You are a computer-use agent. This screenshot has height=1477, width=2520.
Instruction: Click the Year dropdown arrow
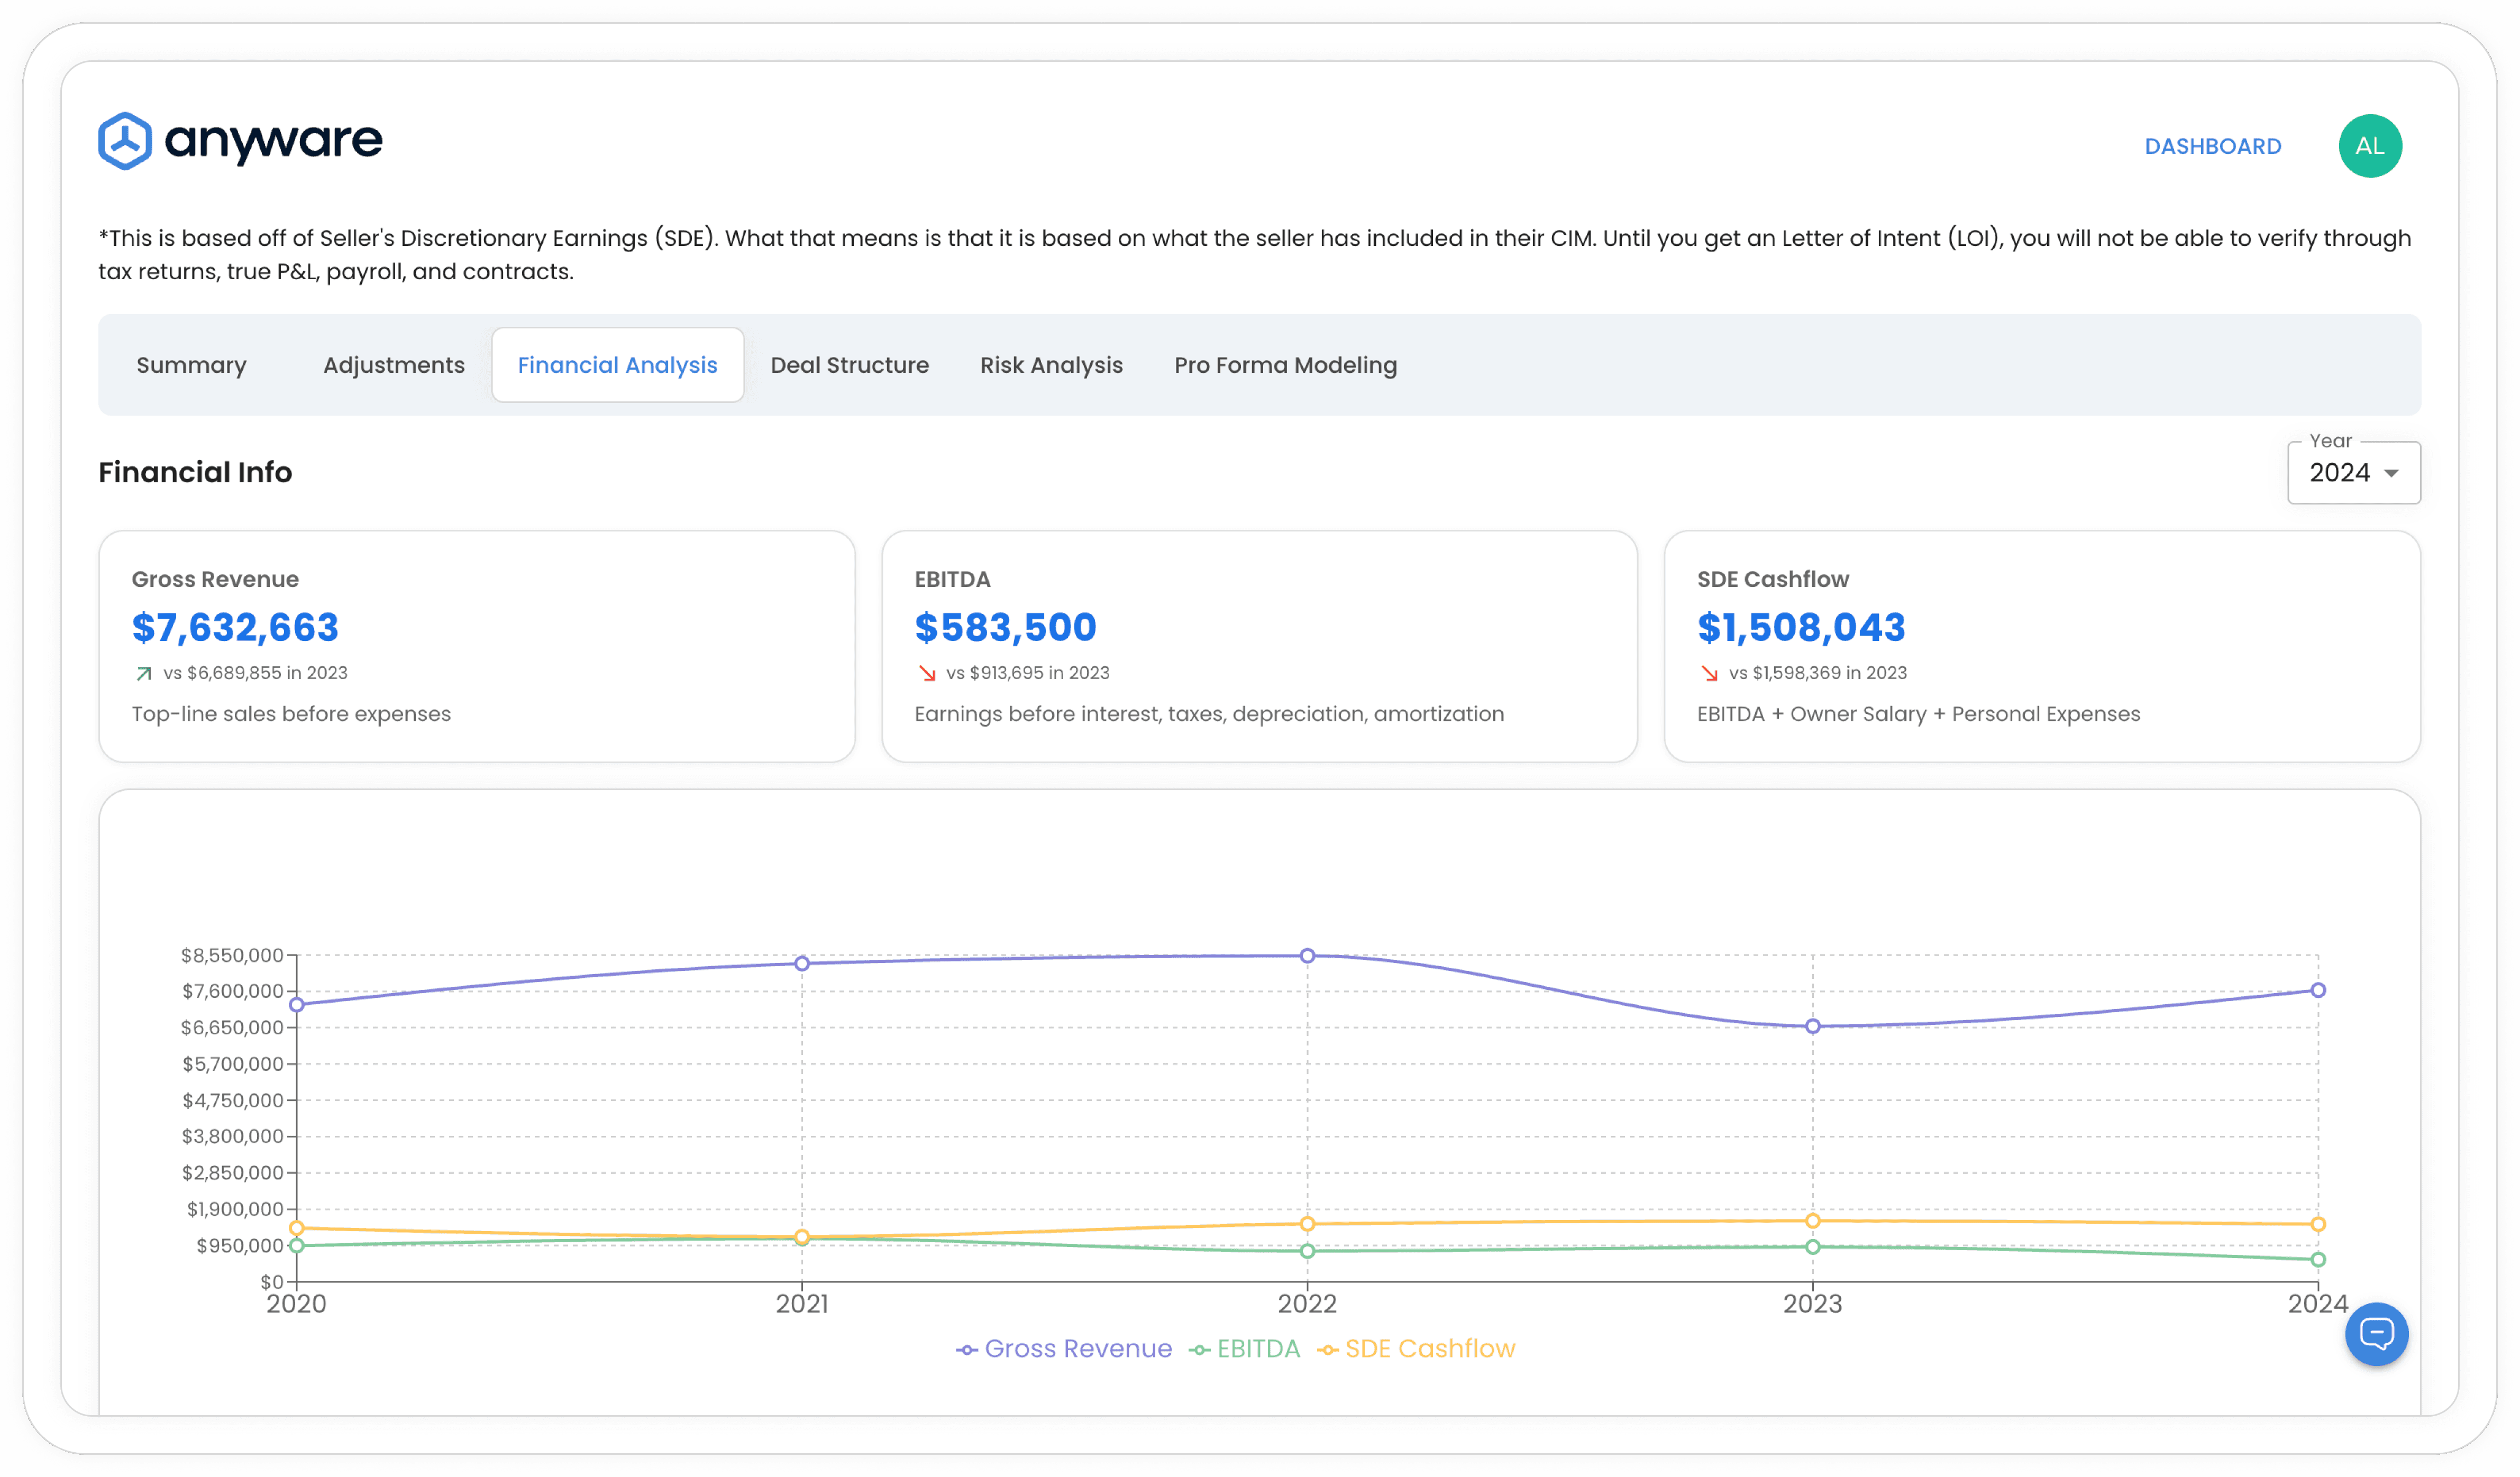pos(2391,474)
